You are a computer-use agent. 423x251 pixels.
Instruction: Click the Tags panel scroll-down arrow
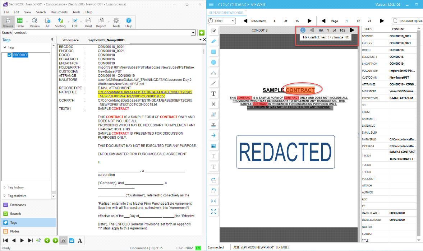pyautogui.click(x=54, y=196)
